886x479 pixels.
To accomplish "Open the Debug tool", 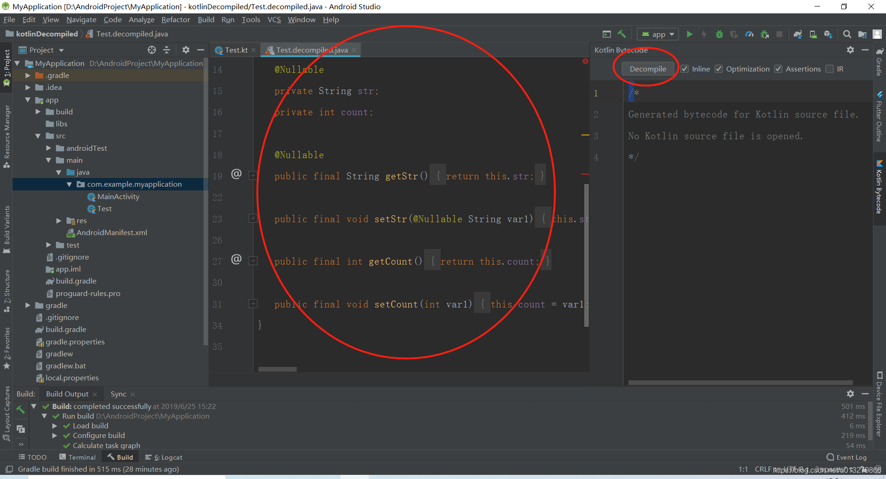I will [719, 34].
